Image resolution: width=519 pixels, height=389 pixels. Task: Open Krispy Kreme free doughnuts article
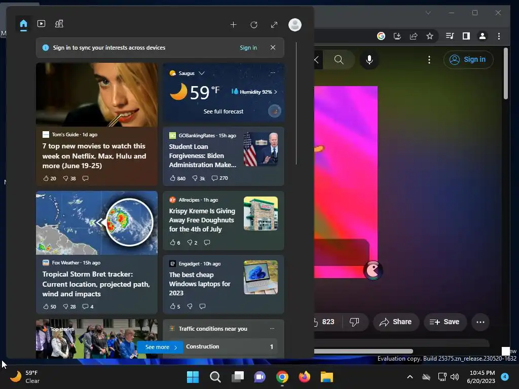pyautogui.click(x=202, y=220)
